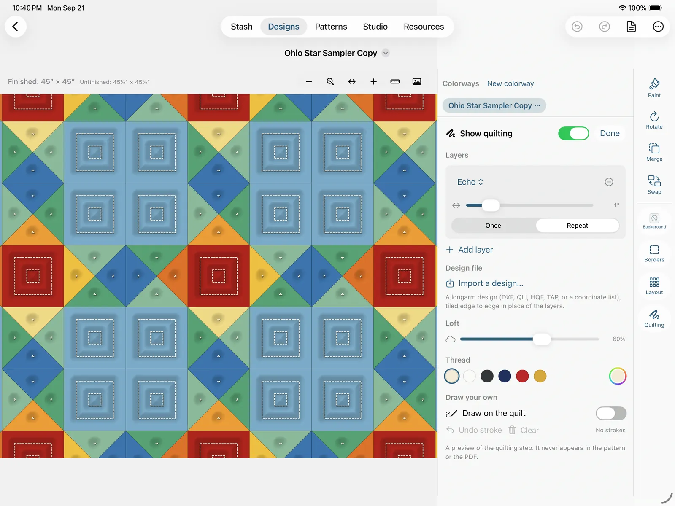This screenshot has height=506, width=675.
Task: Pick the red thread color swatch
Action: pos(522,376)
